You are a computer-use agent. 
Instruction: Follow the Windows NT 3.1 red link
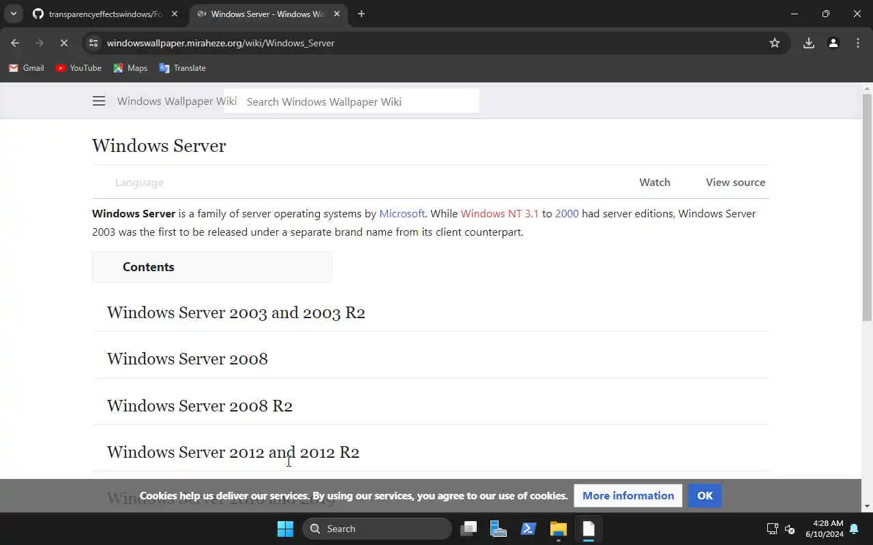(x=499, y=214)
